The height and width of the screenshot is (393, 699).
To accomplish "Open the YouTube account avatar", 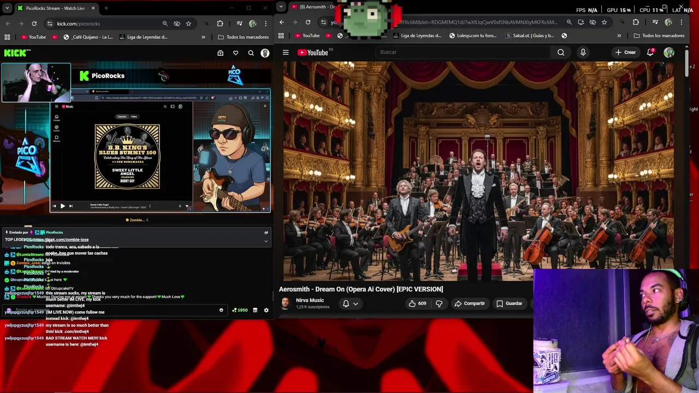I will point(669,52).
